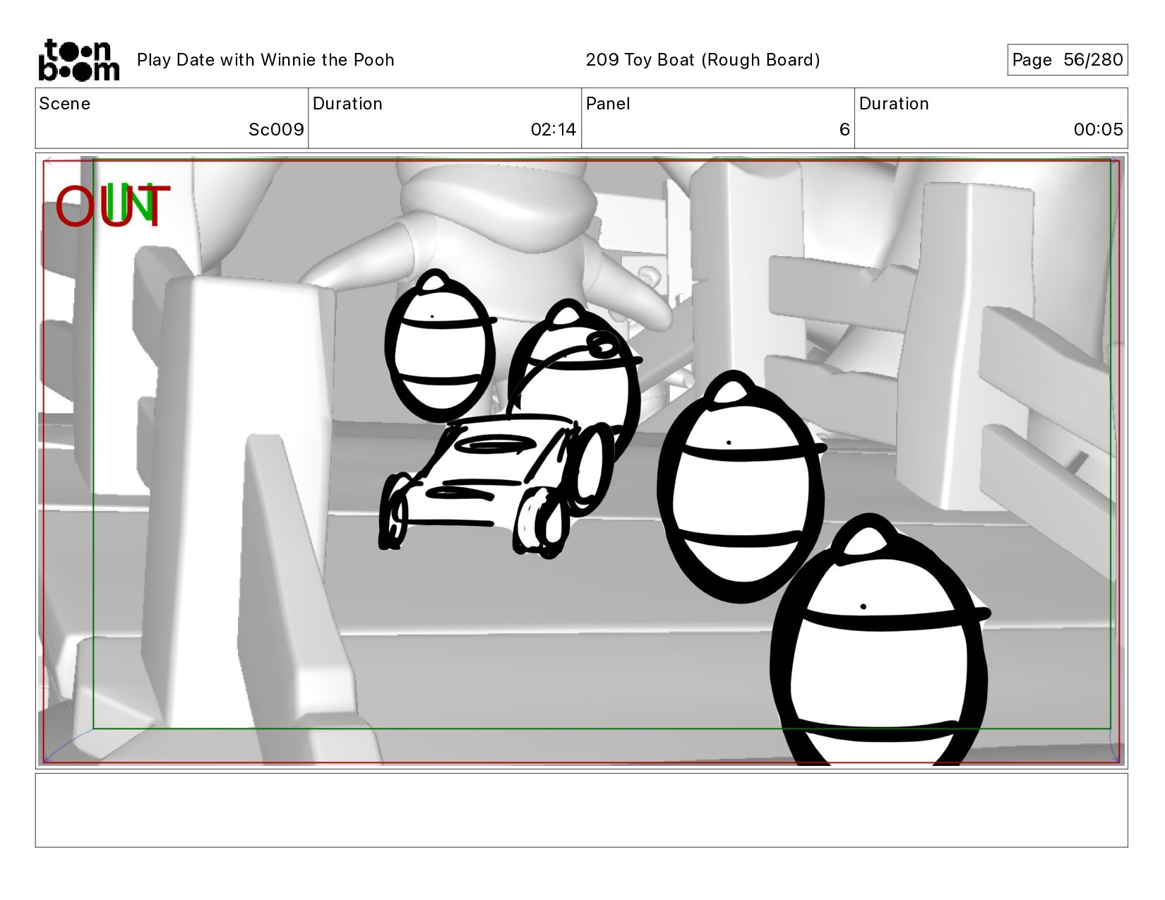
Task: Click the top-left striped egg character
Action: [438, 349]
